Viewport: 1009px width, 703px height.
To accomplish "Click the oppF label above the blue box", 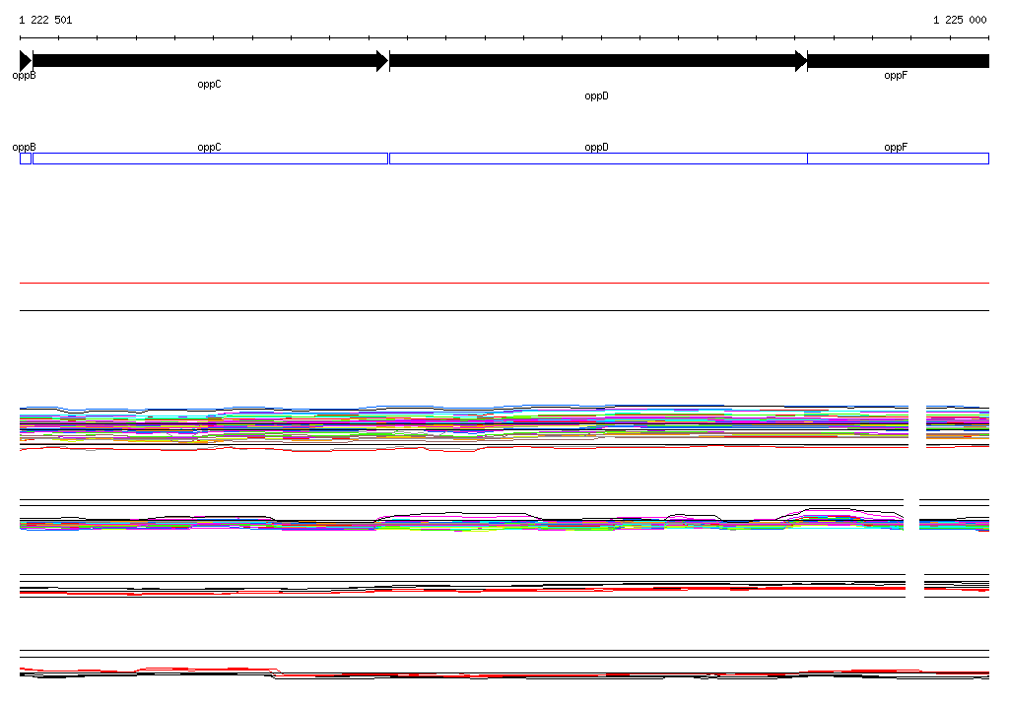I will (x=896, y=148).
